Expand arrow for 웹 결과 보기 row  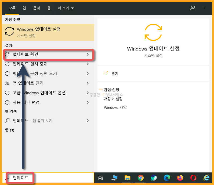[x=88, y=121]
